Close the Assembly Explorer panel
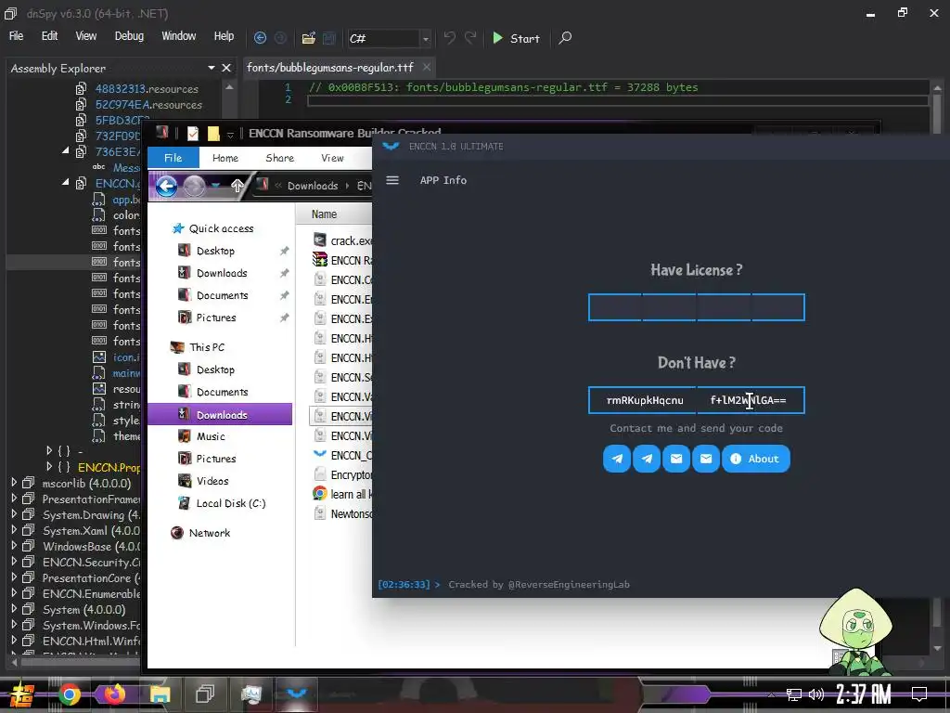Screen dimensions: 950x713 pos(226,68)
